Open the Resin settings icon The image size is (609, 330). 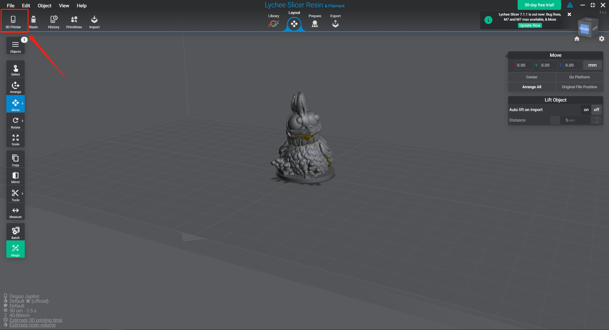(33, 22)
